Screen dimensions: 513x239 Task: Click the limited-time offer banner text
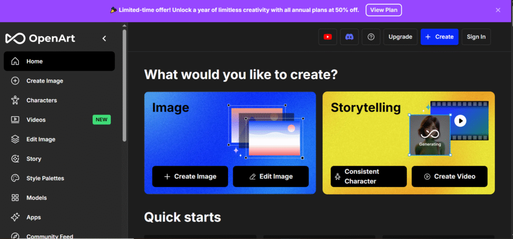[238, 10]
